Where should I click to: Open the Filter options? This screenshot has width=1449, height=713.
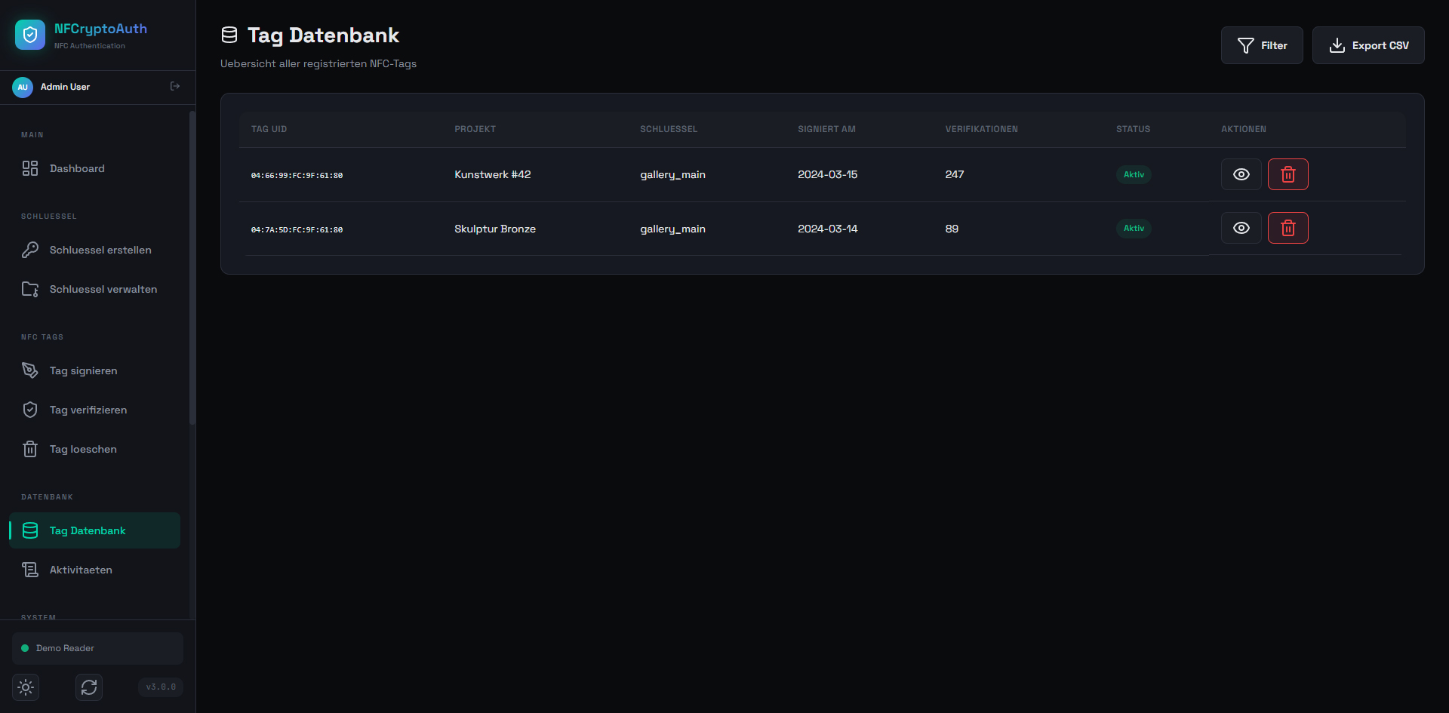[1262, 45]
